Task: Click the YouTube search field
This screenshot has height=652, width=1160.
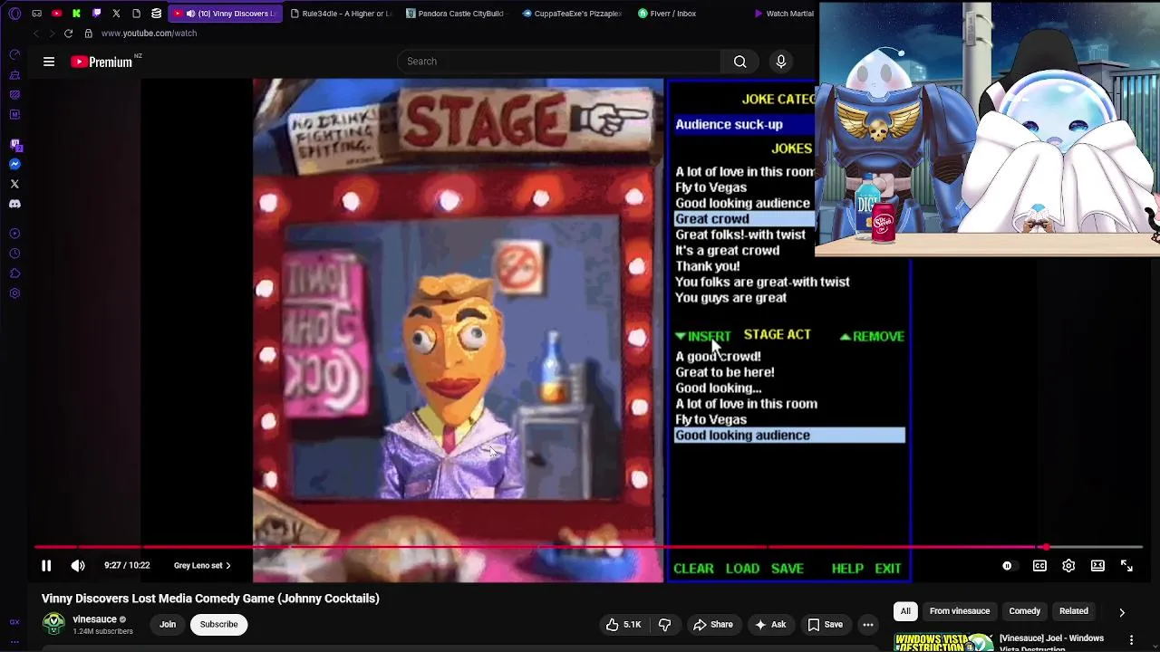Action: click(557, 62)
